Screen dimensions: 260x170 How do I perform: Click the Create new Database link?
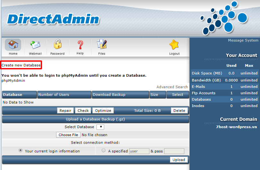click(21, 65)
